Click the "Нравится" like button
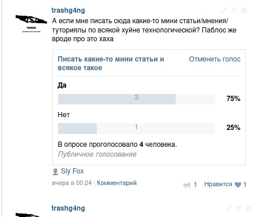The width and height of the screenshot is (276, 217). [x=218, y=184]
